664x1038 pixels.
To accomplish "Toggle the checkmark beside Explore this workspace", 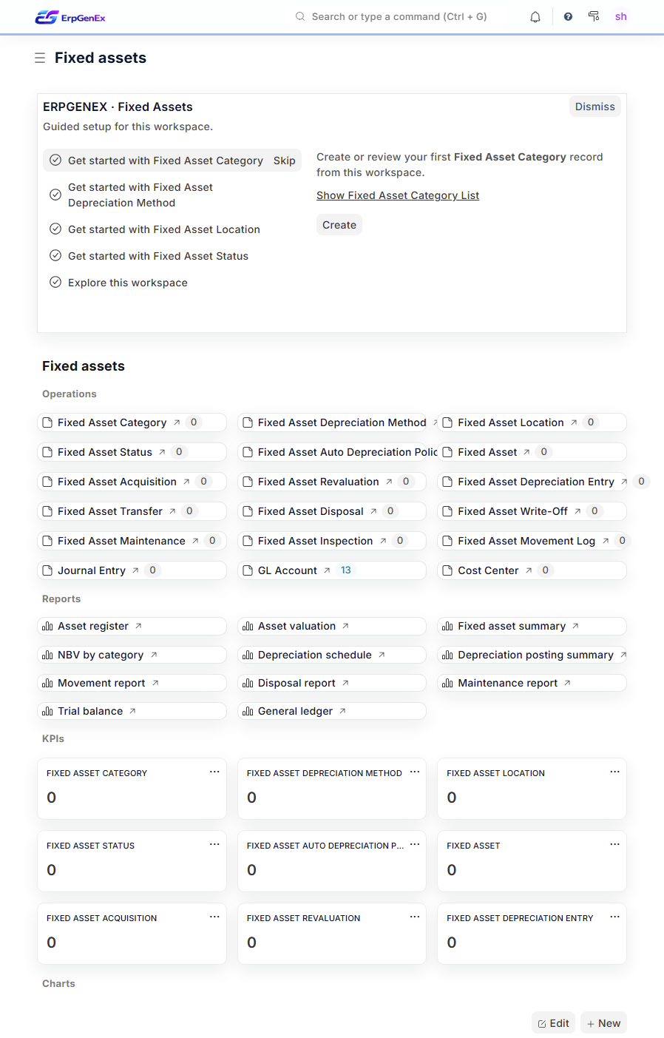I will click(x=55, y=282).
